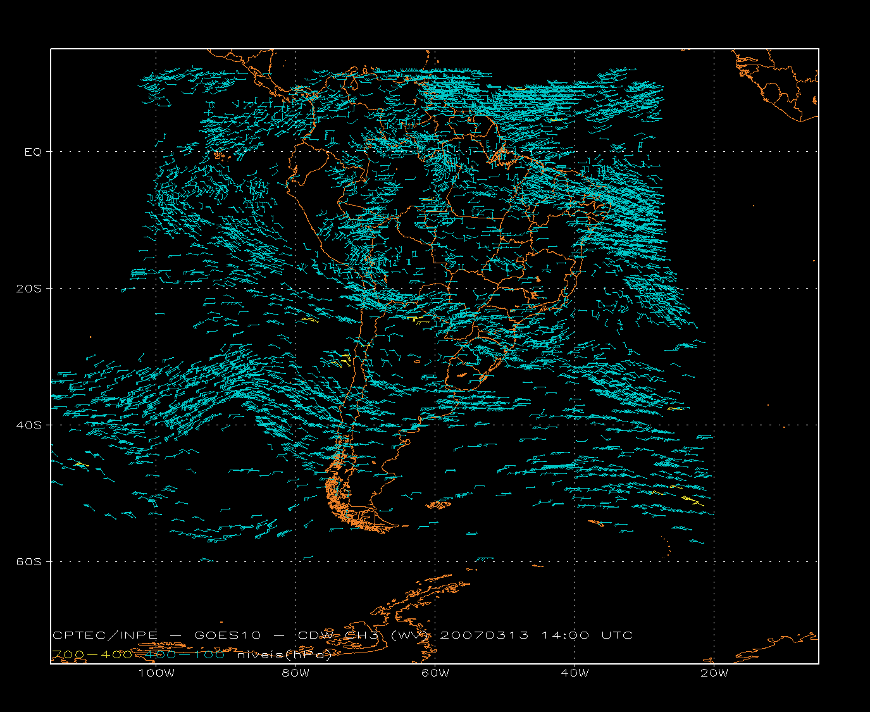Click the 60W longitude label
Viewport: 870px width, 712px height.
click(435, 673)
